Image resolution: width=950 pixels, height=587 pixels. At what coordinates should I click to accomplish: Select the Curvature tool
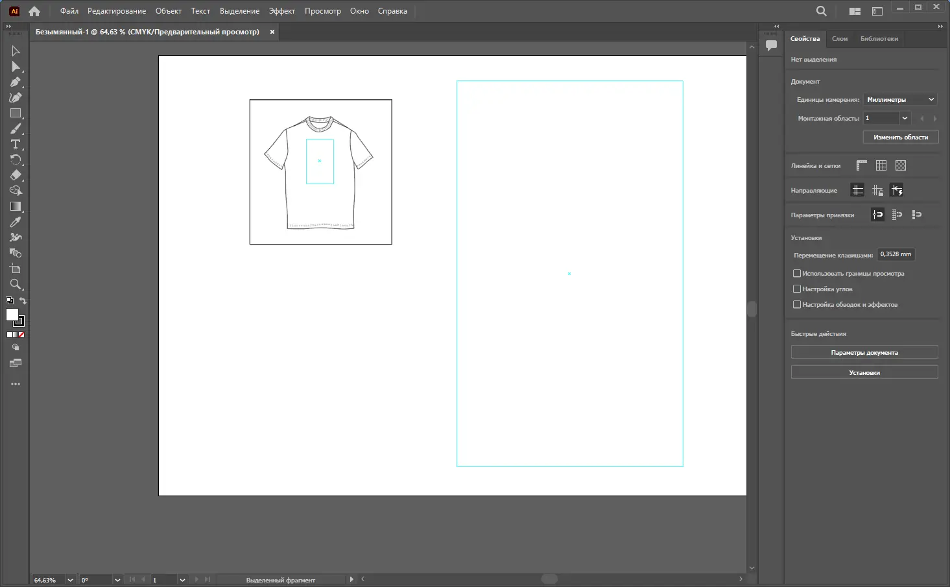(x=16, y=97)
